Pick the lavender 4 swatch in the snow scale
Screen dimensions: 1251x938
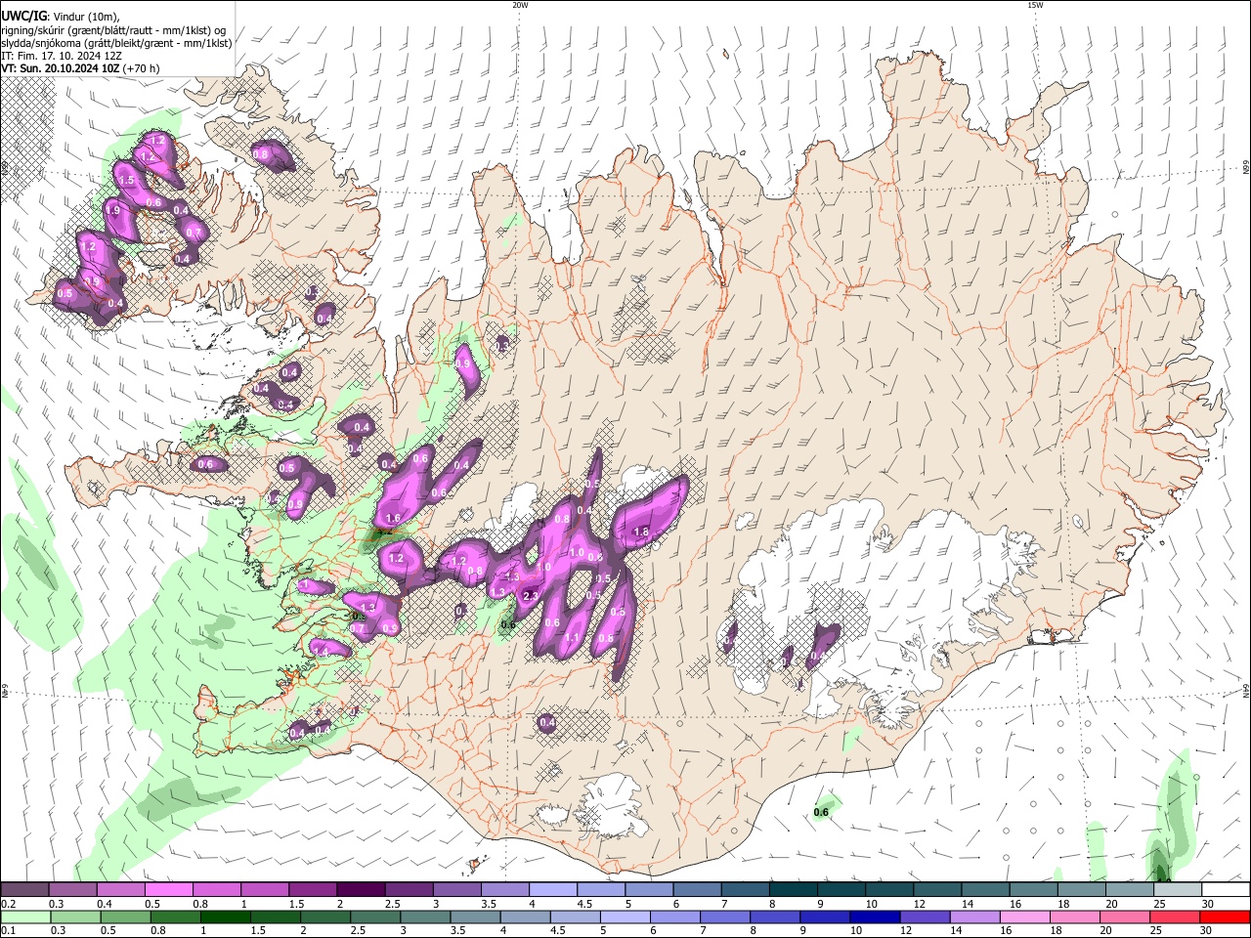click(553, 889)
